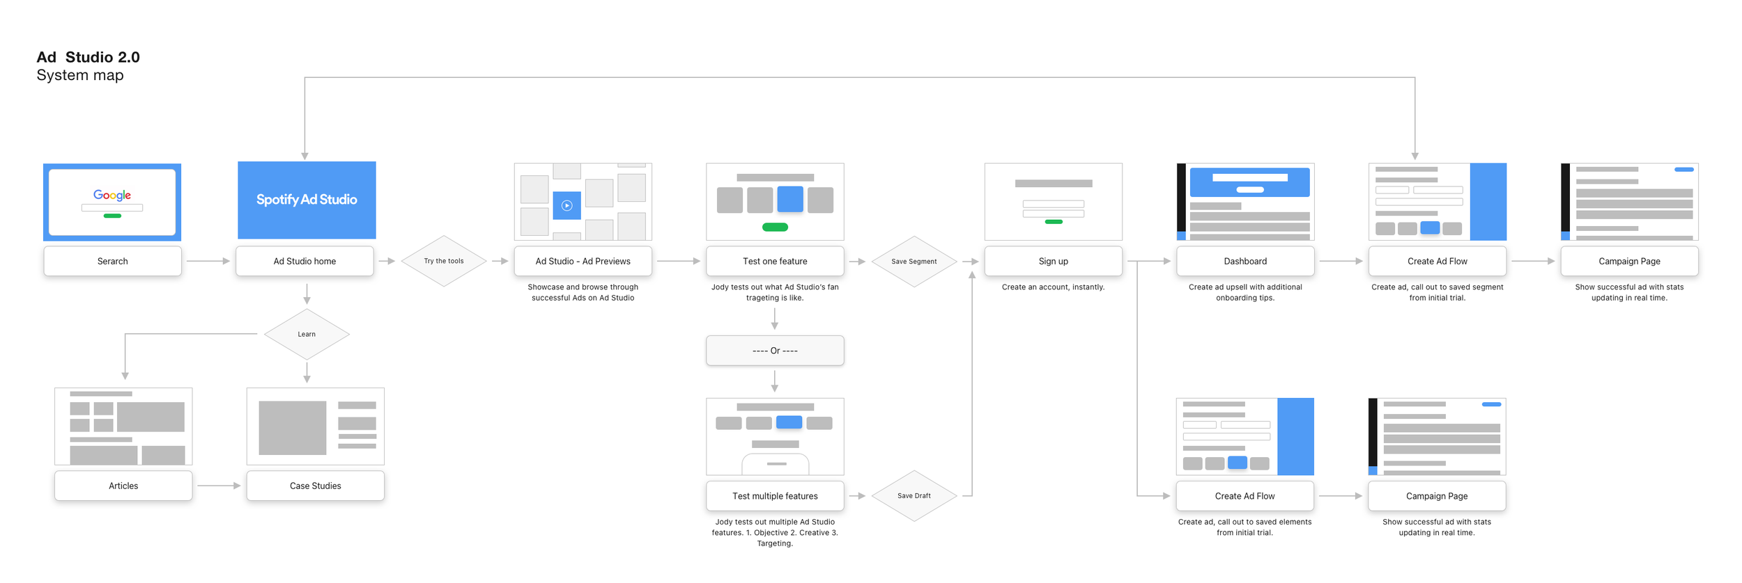Select the 'Save Segment' decision diamond
This screenshot has height=583, width=1742.
click(914, 262)
